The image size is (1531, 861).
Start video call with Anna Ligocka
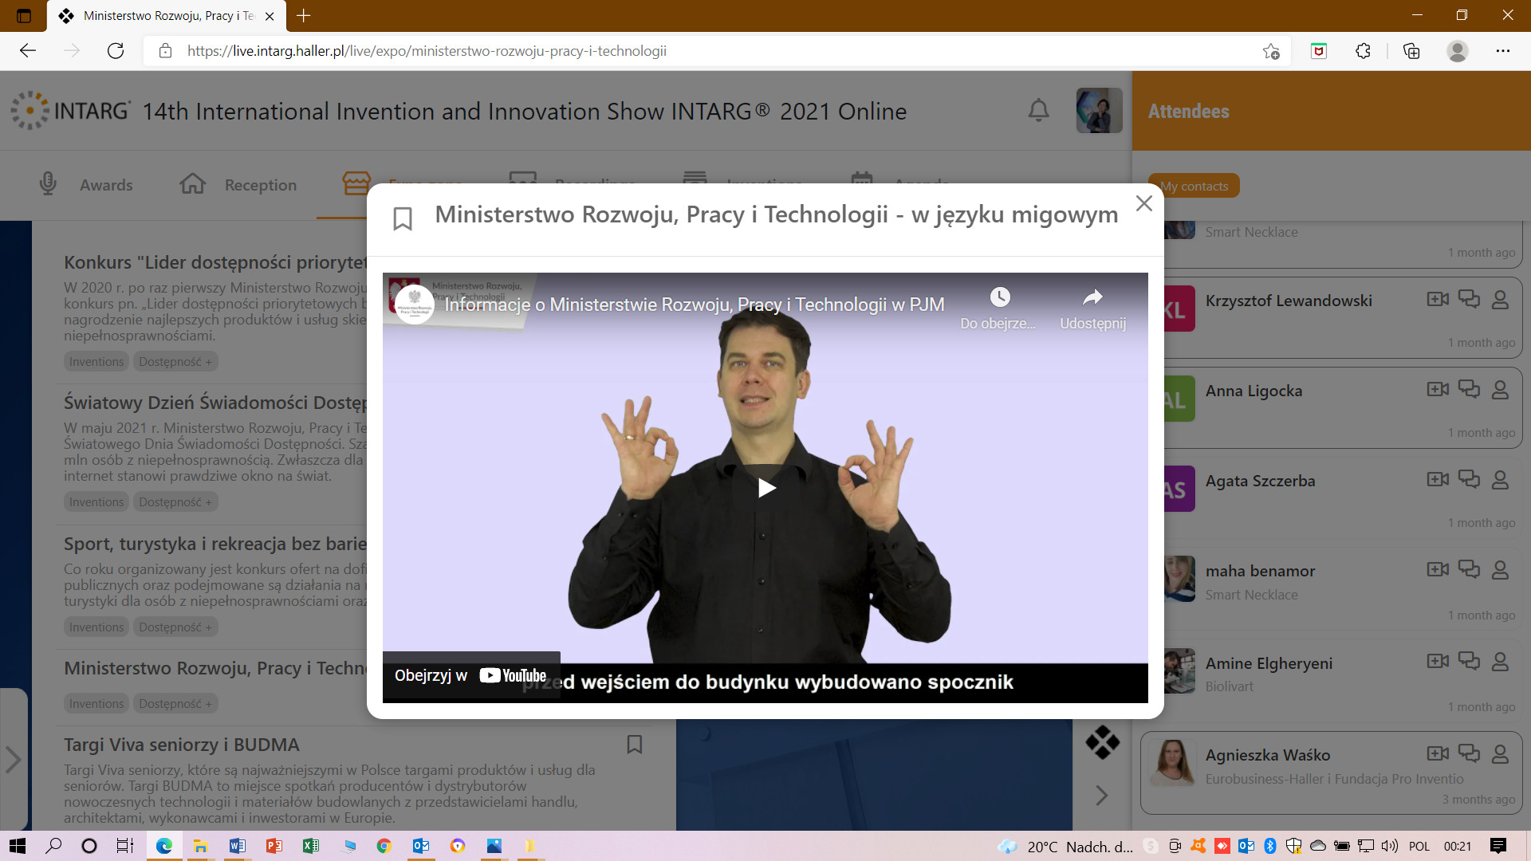[1438, 389]
